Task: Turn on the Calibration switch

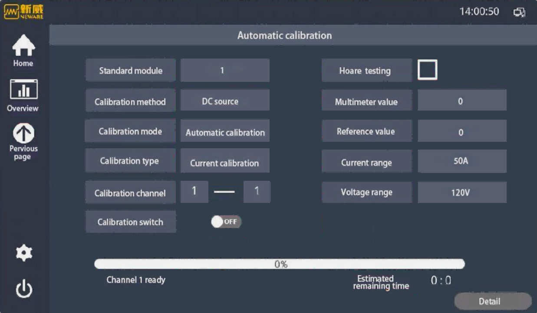Action: tap(226, 222)
